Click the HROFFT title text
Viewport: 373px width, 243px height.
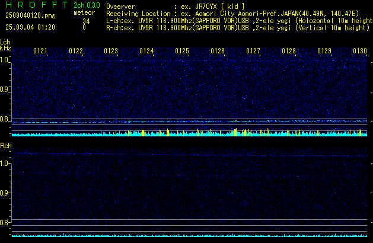tap(37, 5)
